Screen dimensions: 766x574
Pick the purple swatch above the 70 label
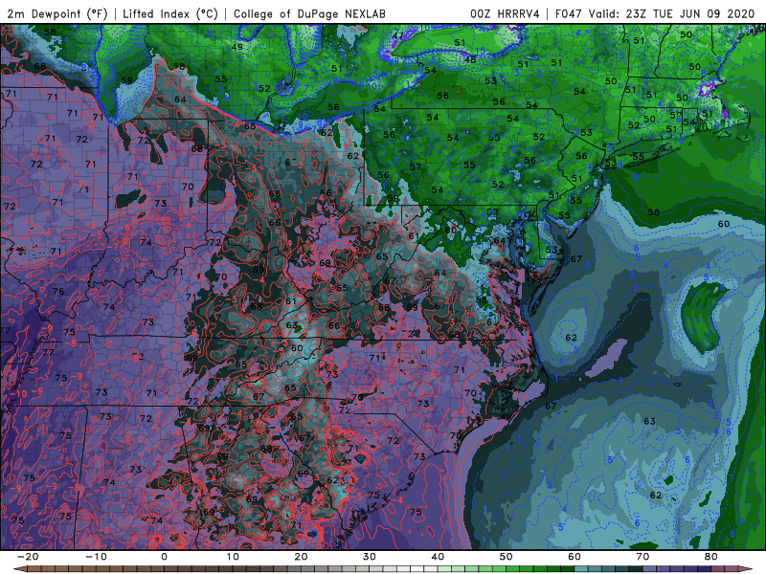click(649, 569)
